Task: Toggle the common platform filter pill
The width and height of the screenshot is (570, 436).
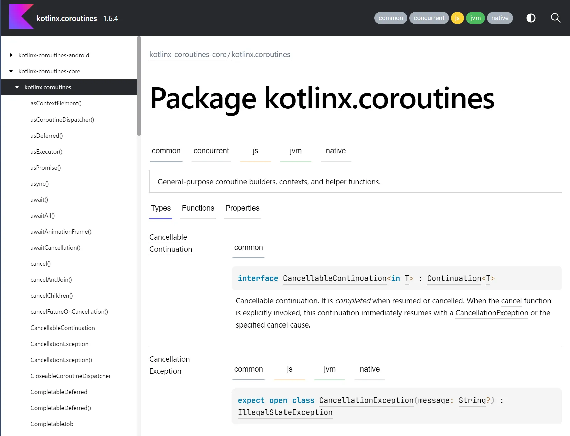Action: point(390,18)
